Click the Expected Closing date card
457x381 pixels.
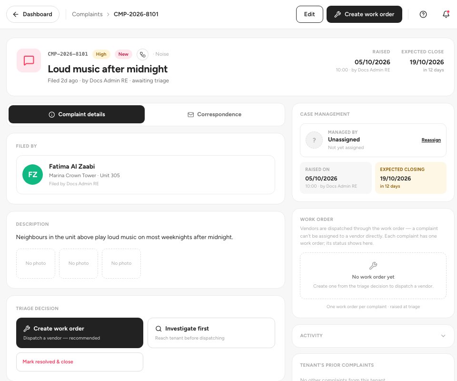[x=410, y=178]
